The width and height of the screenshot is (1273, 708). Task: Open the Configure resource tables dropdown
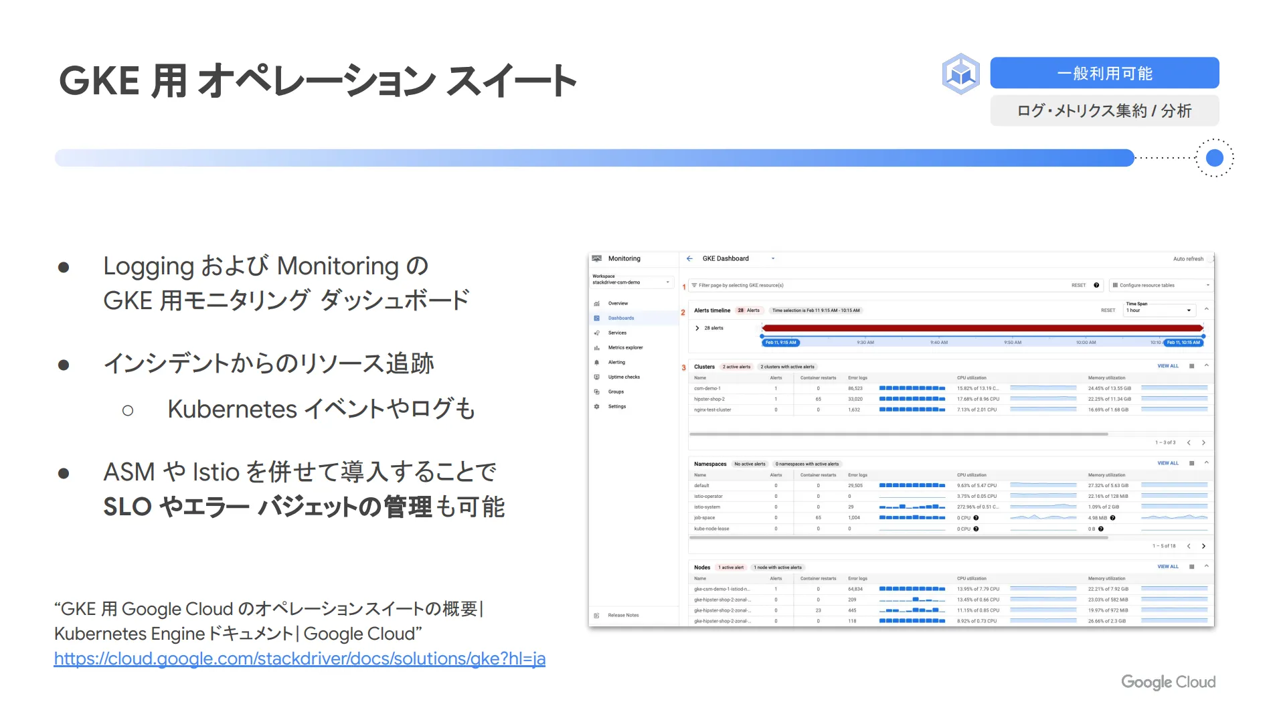[x=1161, y=285]
